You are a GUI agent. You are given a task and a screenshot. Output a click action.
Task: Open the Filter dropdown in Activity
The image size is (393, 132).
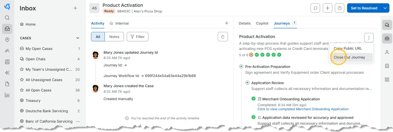point(137,37)
